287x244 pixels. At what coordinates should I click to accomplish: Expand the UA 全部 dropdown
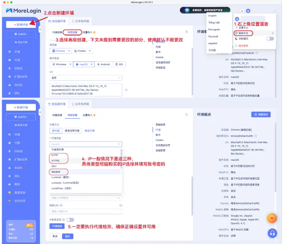pyautogui.click(x=86, y=78)
